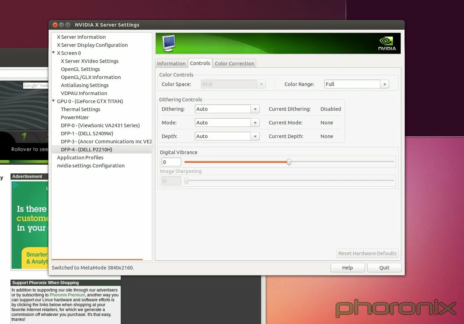This screenshot has width=464, height=324.
Task: Click Reset Hardware Defaults button
Action: (x=367, y=253)
